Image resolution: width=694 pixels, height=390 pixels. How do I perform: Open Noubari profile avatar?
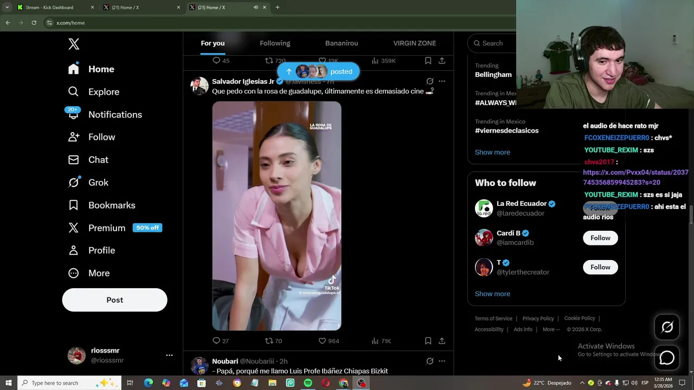coord(199,366)
